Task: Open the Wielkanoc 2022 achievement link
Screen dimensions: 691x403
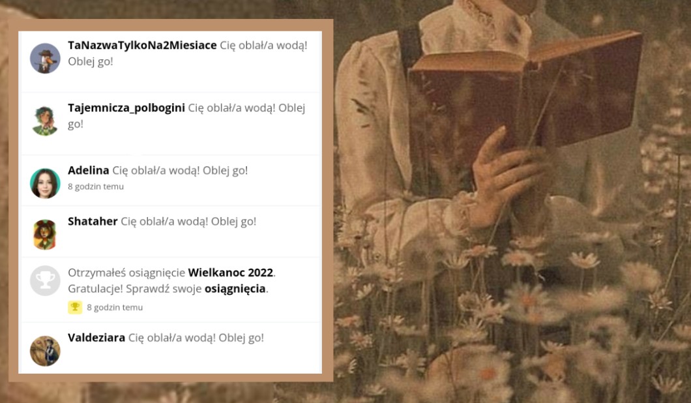Action: pyautogui.click(x=231, y=273)
